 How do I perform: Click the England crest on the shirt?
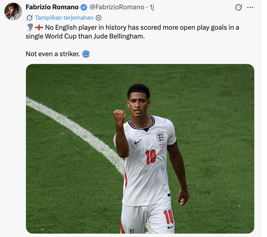tap(161, 137)
